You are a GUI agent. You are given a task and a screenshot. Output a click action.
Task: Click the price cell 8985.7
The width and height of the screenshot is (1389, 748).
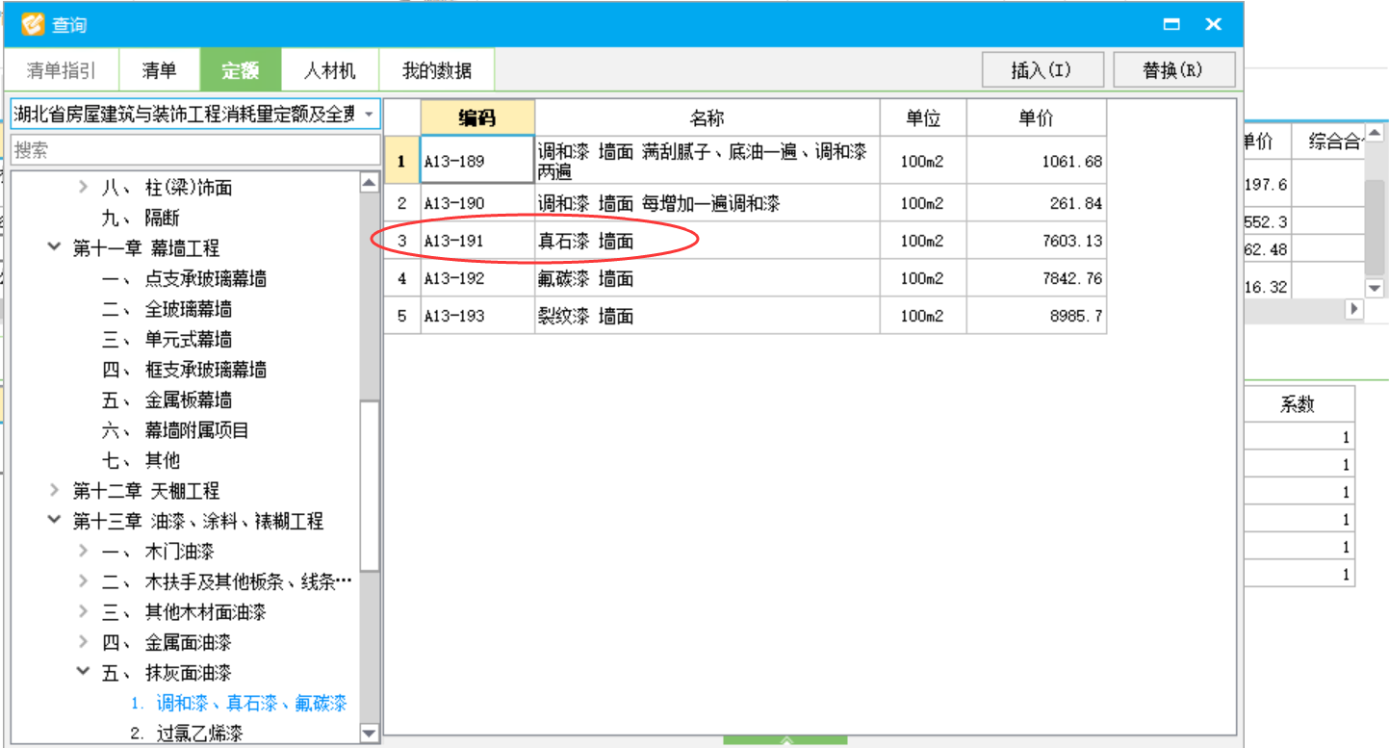(x=1037, y=317)
